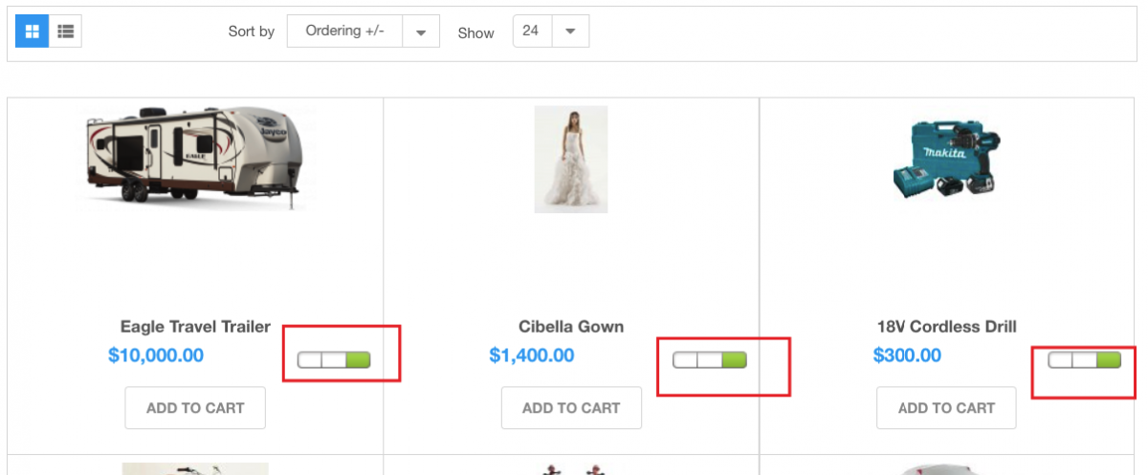Click the $1,400.00 price

point(532,356)
